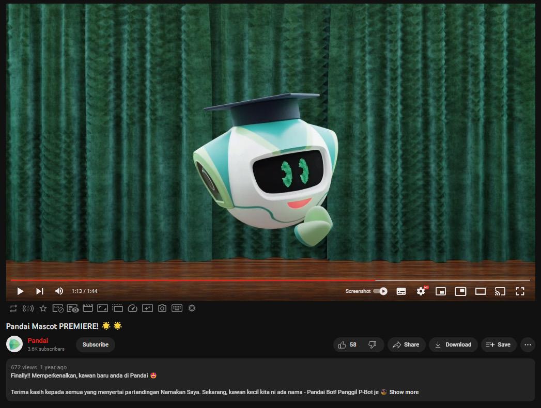Skip to the next video
Screen dimensions: 541x408
40,291
